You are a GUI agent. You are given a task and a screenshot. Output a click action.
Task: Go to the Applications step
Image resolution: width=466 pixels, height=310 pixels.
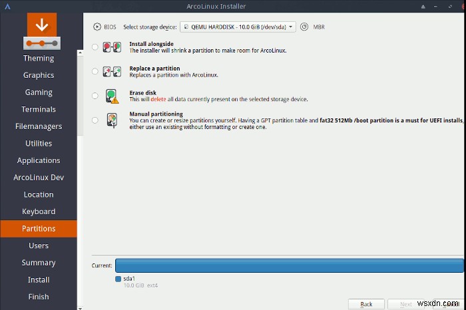[x=39, y=160]
